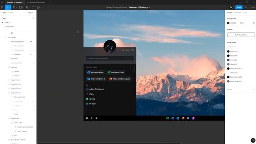Viewport: 256px width, 144px height.
Task: Click the Task View icon on the mockup taskbar
Action: click(96, 118)
